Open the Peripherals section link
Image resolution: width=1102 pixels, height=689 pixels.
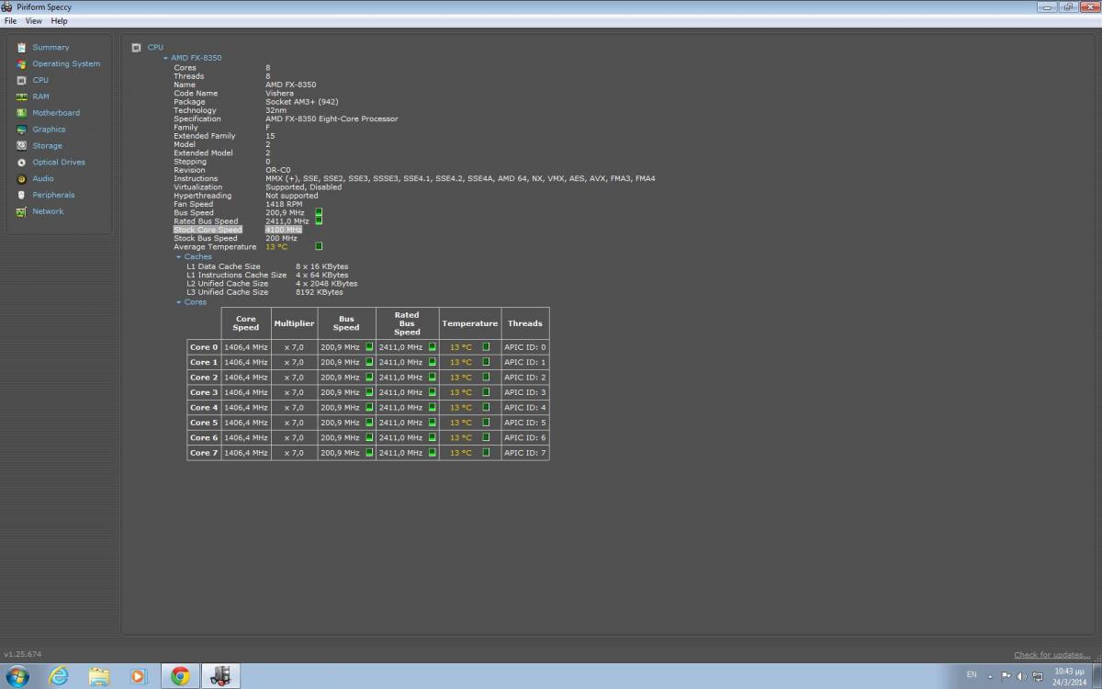click(53, 195)
